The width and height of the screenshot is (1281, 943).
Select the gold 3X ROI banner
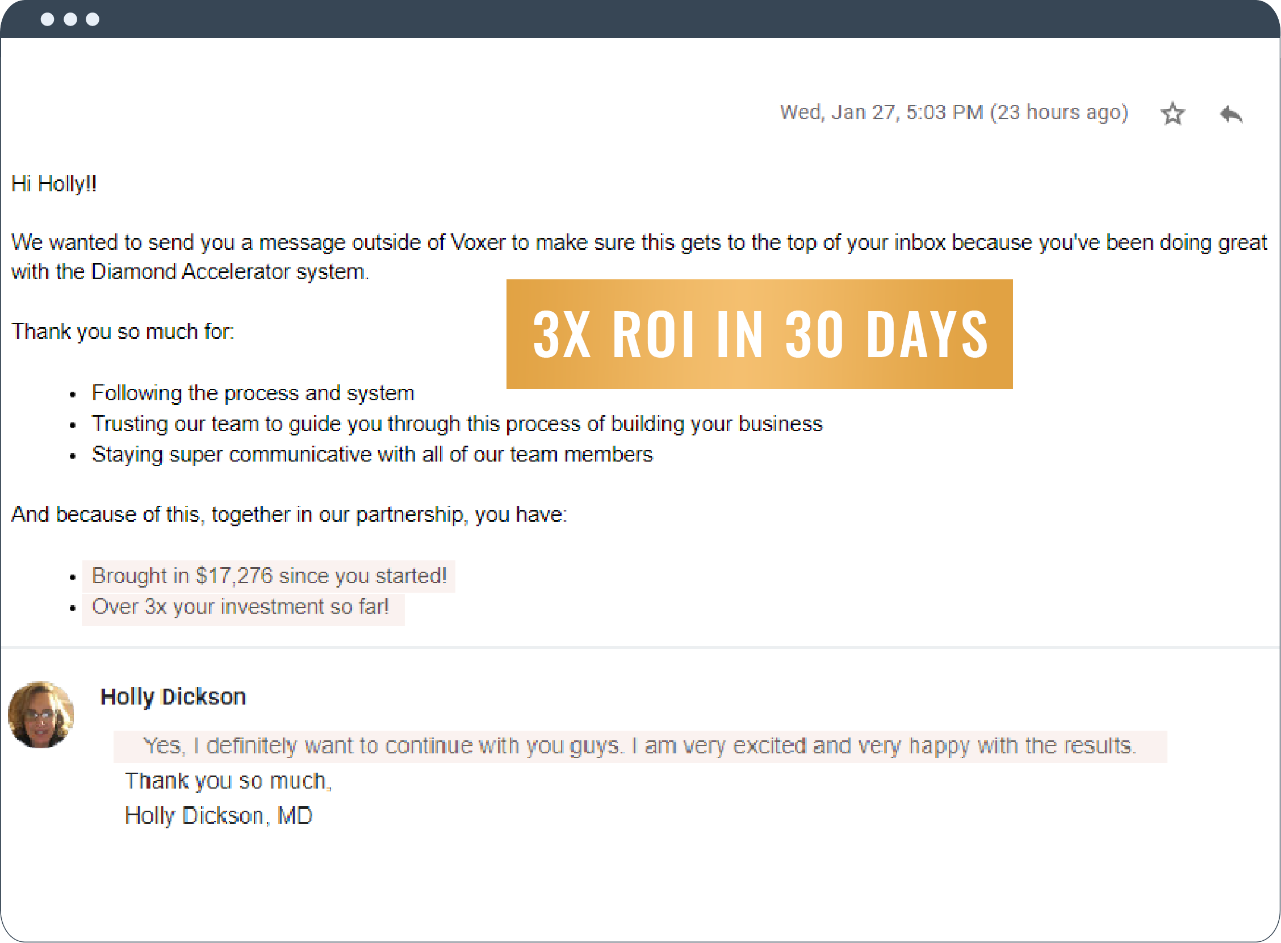pos(759,335)
